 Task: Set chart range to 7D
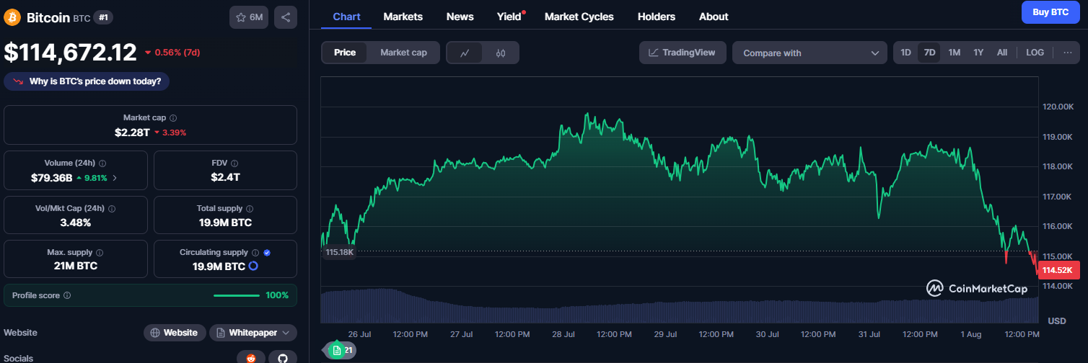(929, 53)
